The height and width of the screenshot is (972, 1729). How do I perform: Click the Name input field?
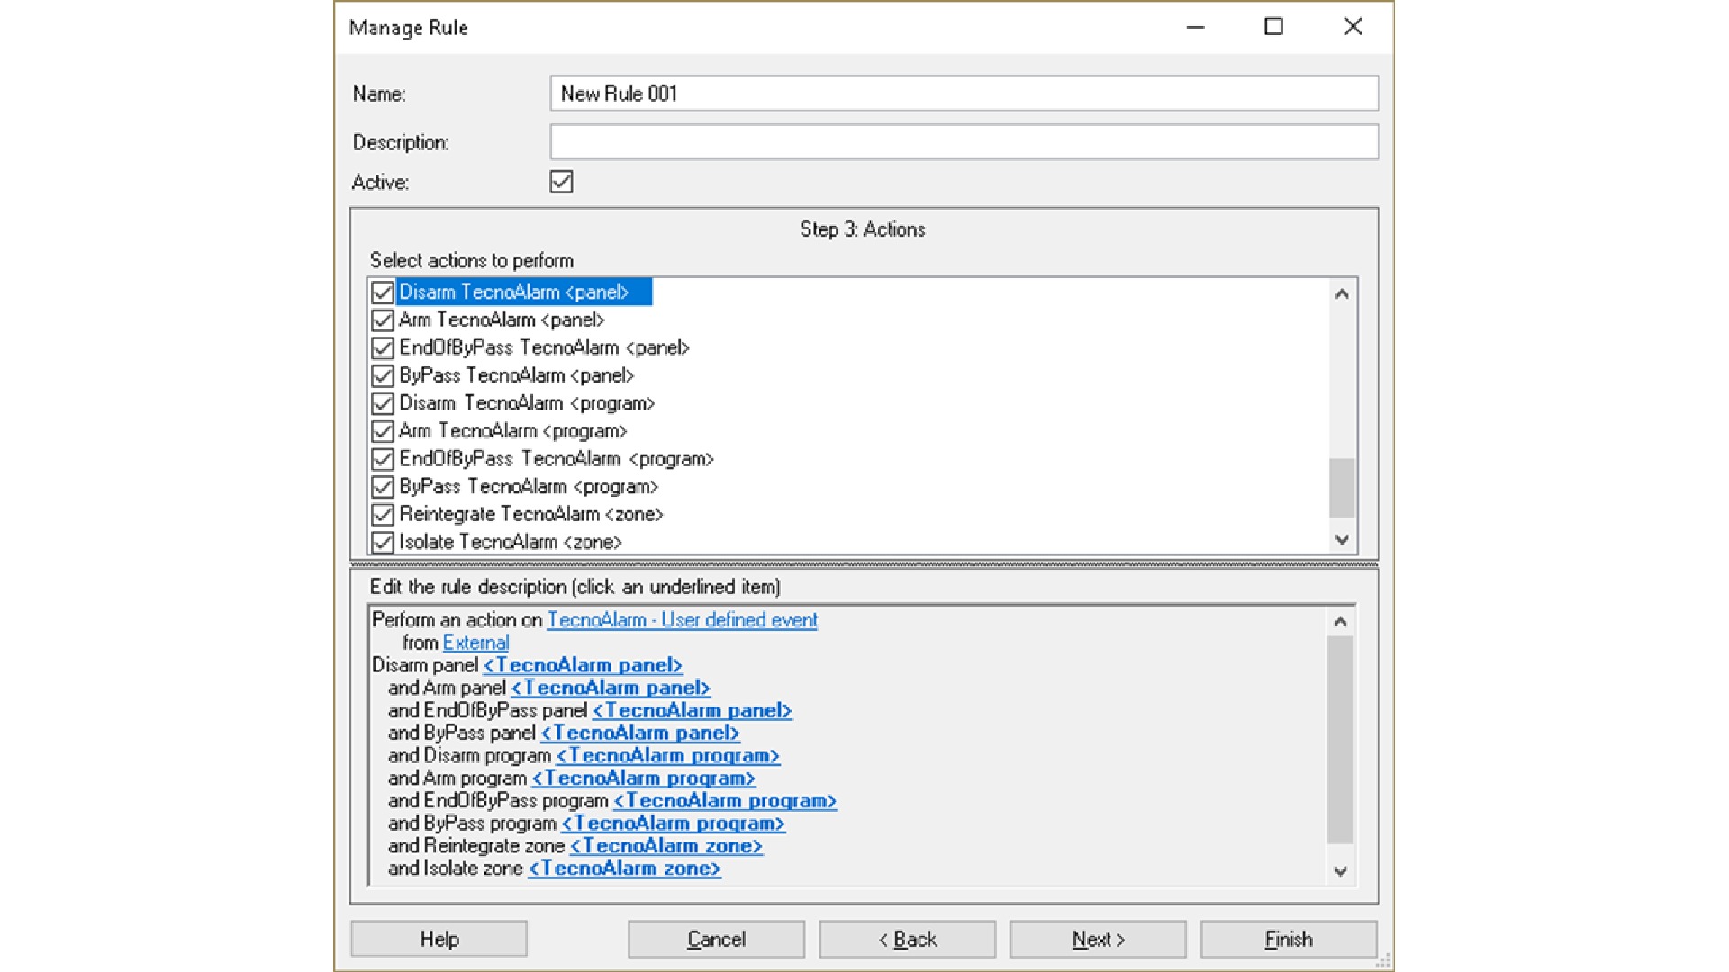(964, 94)
